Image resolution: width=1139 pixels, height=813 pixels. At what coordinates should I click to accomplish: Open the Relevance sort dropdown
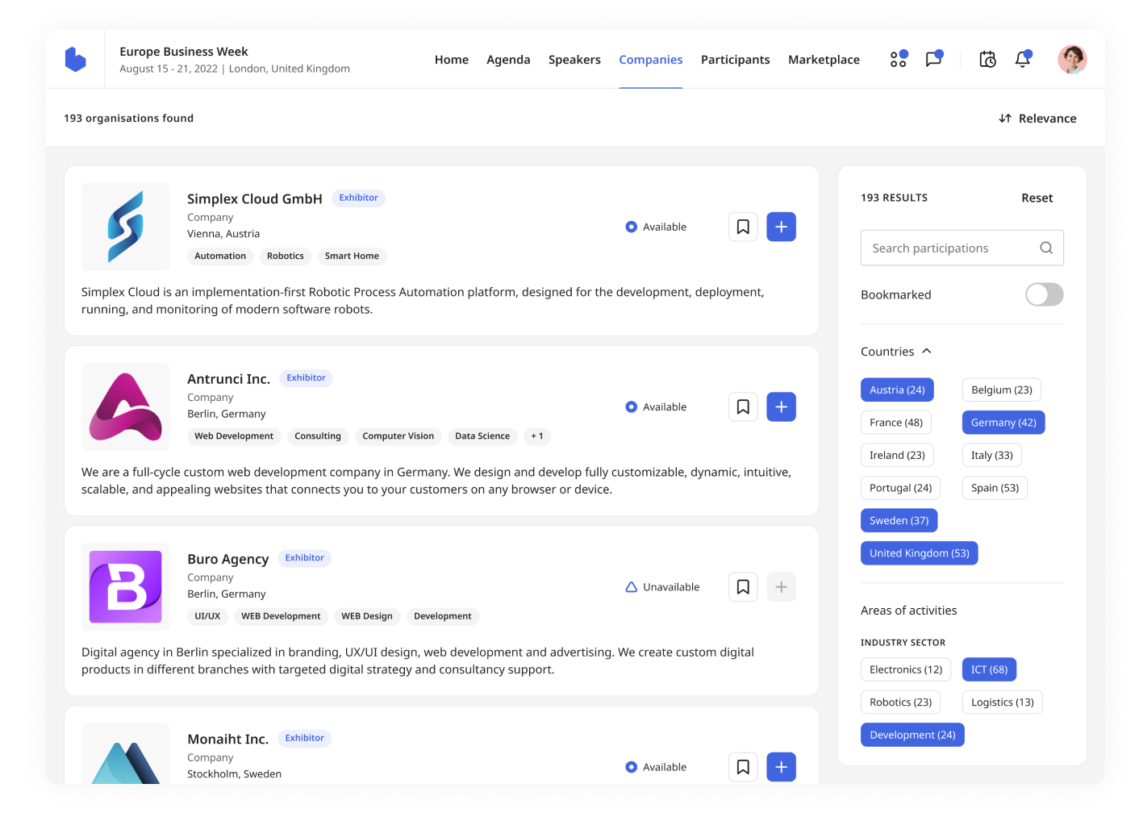(x=1037, y=119)
